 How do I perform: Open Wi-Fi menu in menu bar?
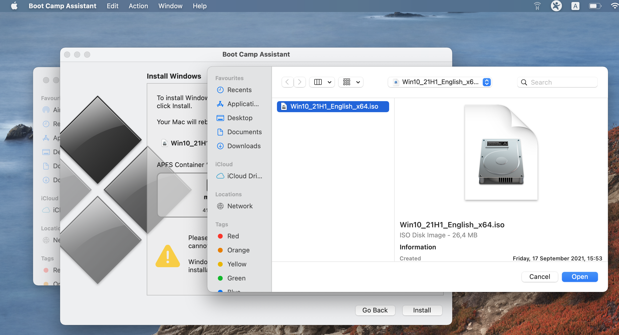pos(615,6)
